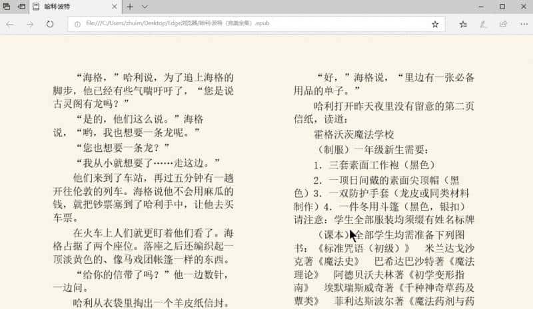533x309 pixels.
Task: Minimize the Edge window
Action: pos(481,7)
